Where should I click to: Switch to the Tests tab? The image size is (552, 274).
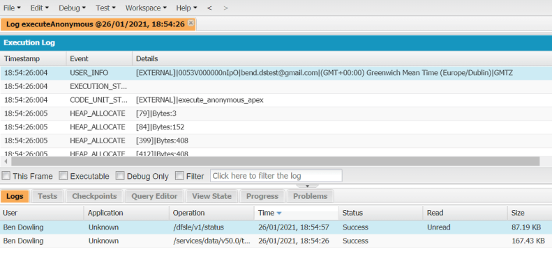coord(47,196)
